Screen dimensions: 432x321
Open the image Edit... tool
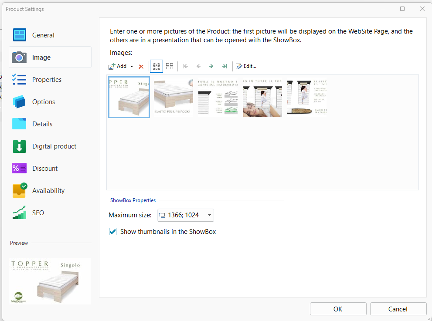click(246, 66)
